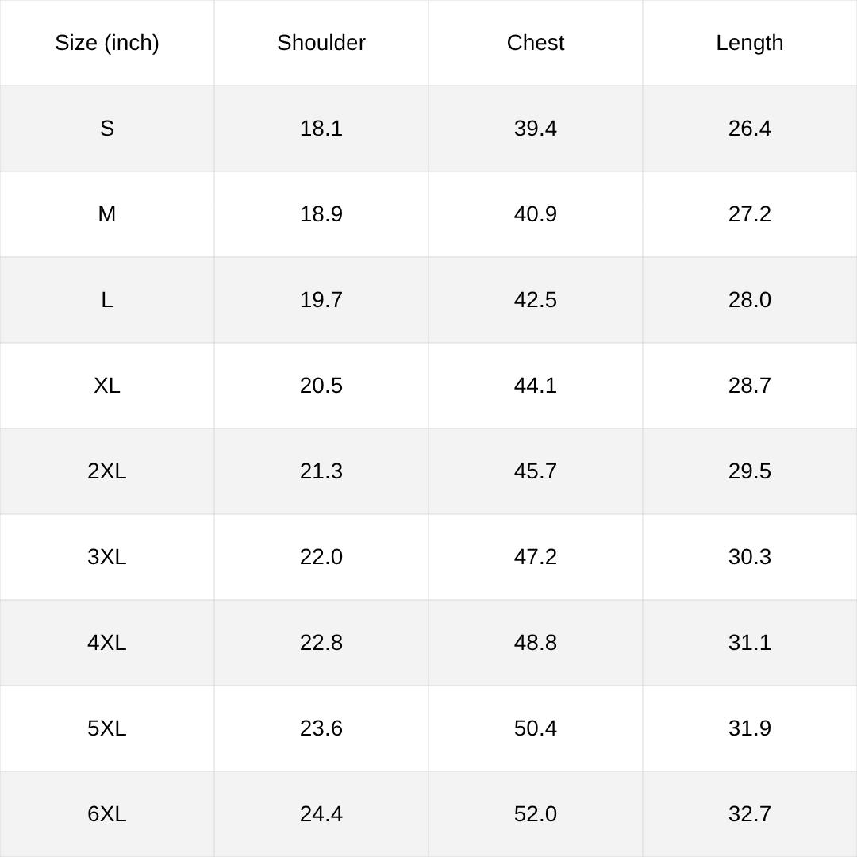Select the S size row label
This screenshot has width=857, height=857.
pos(107,129)
